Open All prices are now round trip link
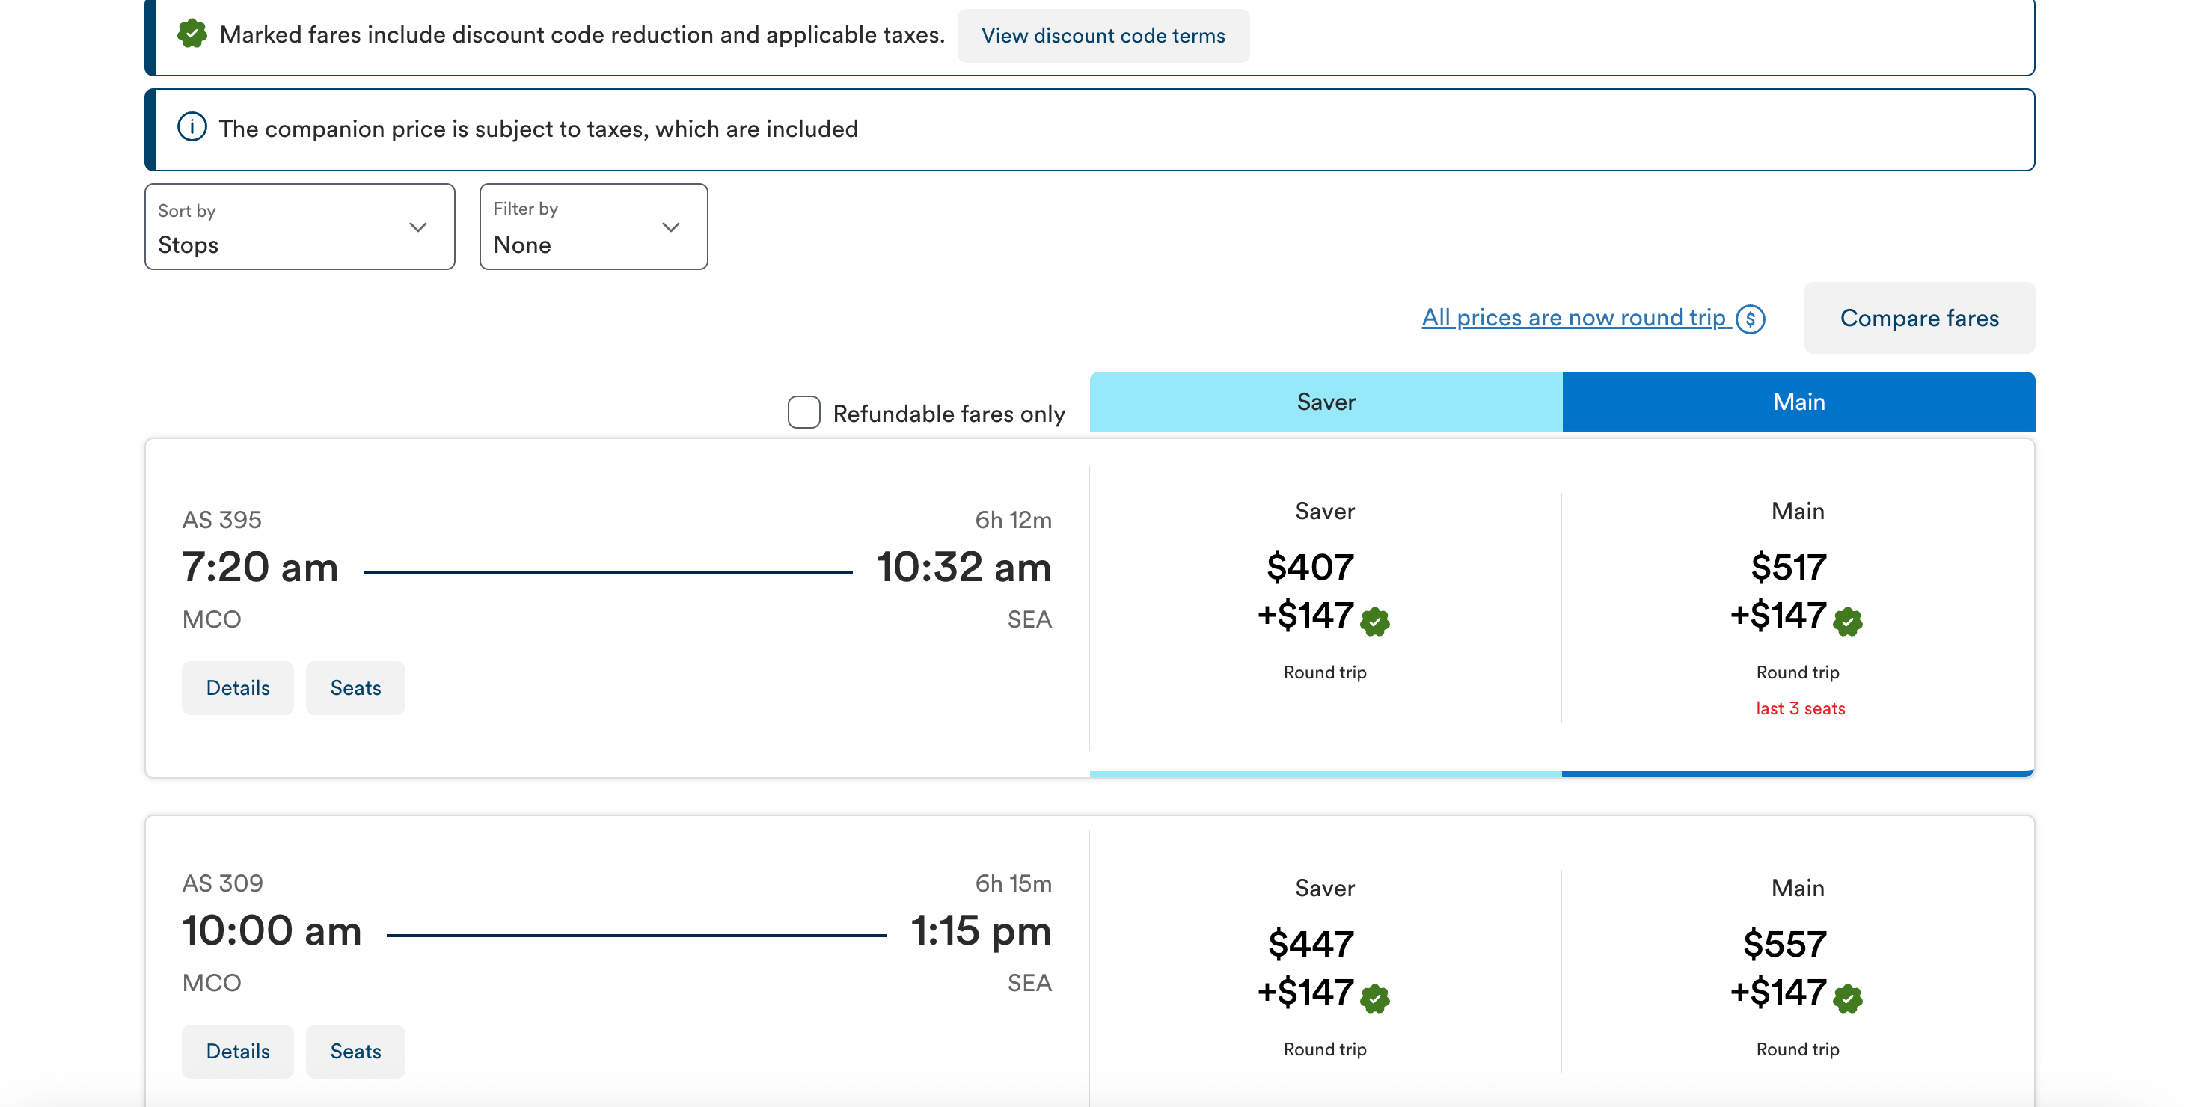 1573,317
